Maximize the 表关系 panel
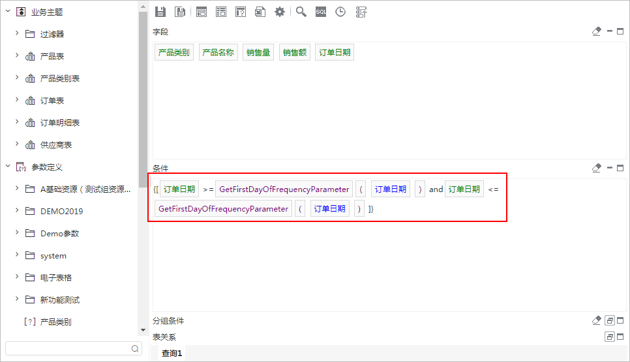This screenshot has width=630, height=362. coord(620,337)
